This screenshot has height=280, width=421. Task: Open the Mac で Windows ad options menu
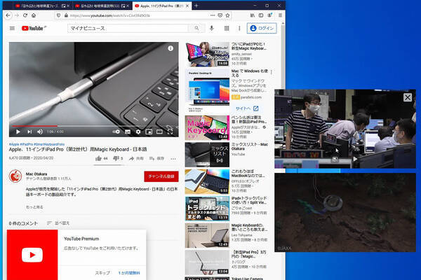272,72
